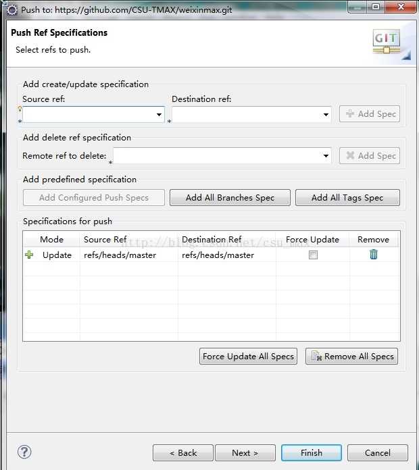Click Force Update All Specs button
This screenshot has height=470, width=419.
pyautogui.click(x=248, y=356)
